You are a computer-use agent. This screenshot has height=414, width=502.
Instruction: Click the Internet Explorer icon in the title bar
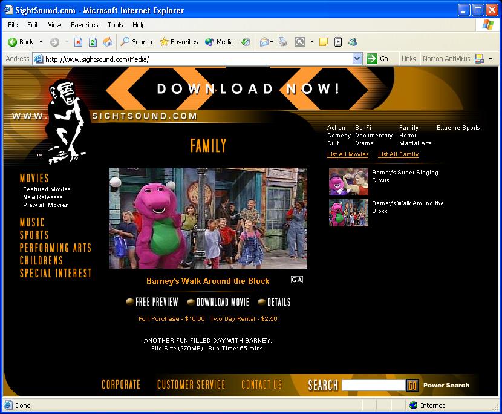click(8, 10)
